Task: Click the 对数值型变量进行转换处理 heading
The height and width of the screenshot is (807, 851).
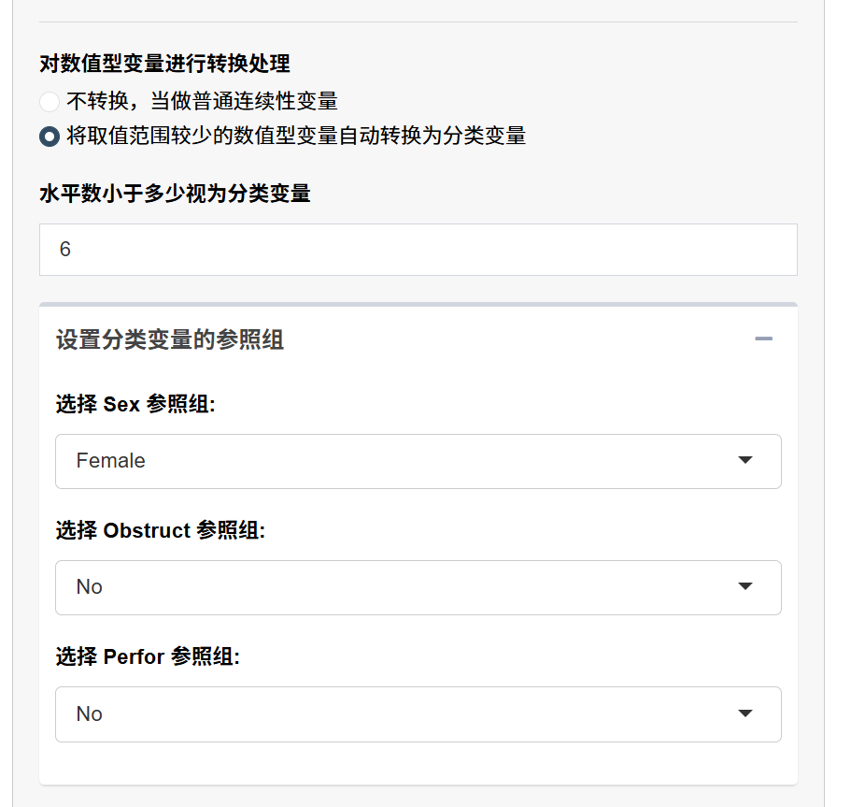Action: click(x=164, y=64)
